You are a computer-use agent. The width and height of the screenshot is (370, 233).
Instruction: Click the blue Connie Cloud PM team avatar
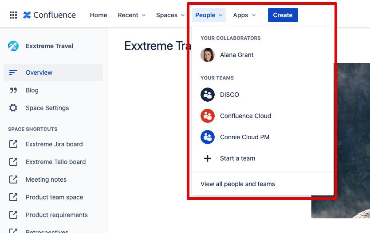point(208,137)
